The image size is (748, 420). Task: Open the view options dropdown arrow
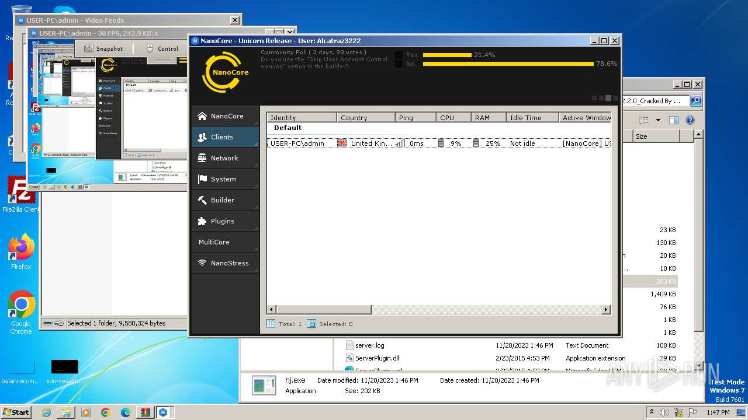coord(658,120)
